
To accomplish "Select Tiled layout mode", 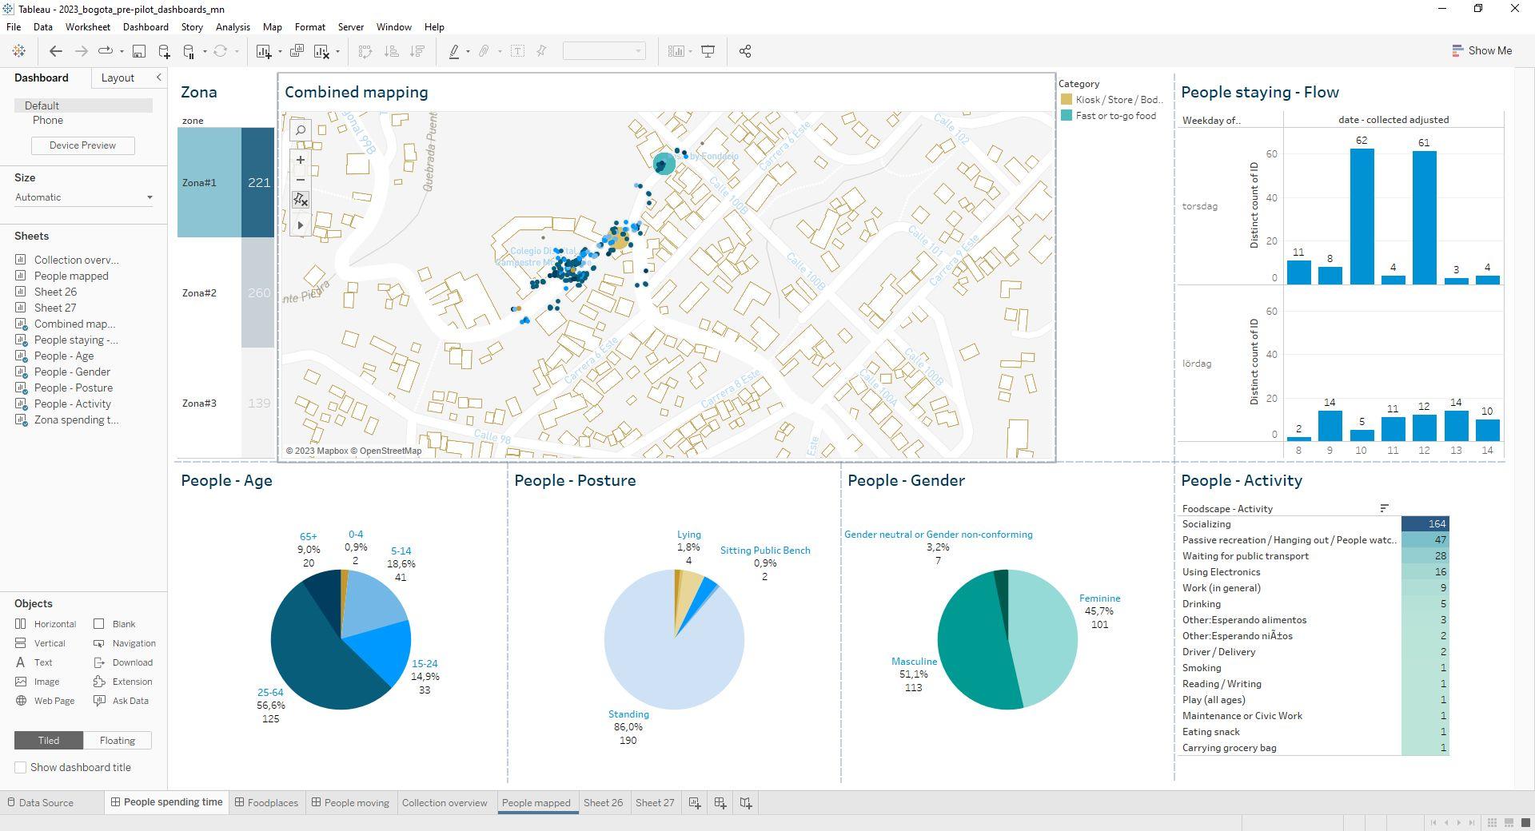I will tap(49, 741).
